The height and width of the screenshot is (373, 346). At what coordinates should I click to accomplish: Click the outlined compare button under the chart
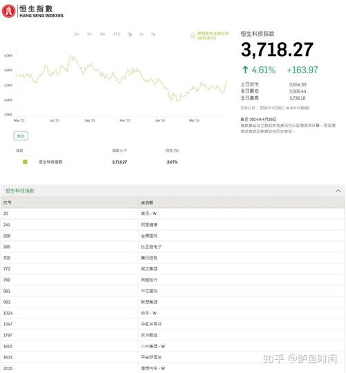point(21,136)
